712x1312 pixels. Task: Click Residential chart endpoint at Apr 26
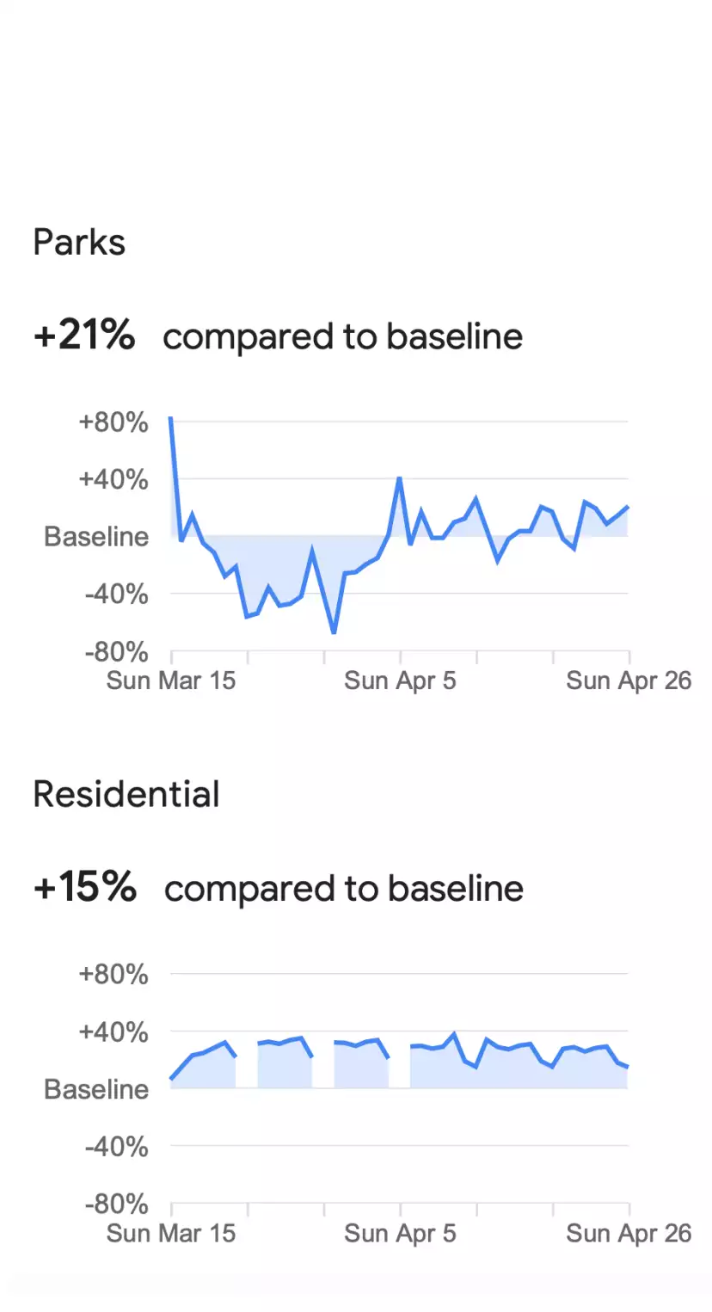tap(628, 1067)
